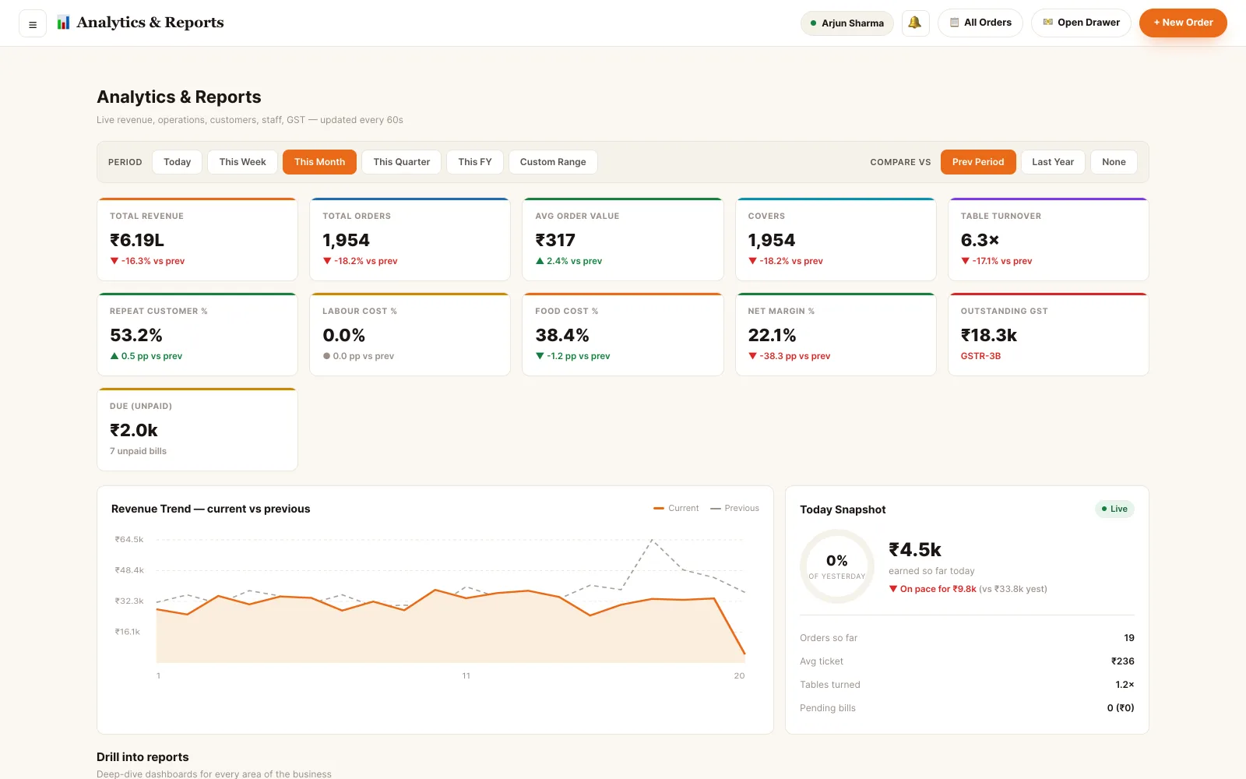The width and height of the screenshot is (1246, 779).
Task: Click the Labour Cost 0.0% value
Action: 344,335
